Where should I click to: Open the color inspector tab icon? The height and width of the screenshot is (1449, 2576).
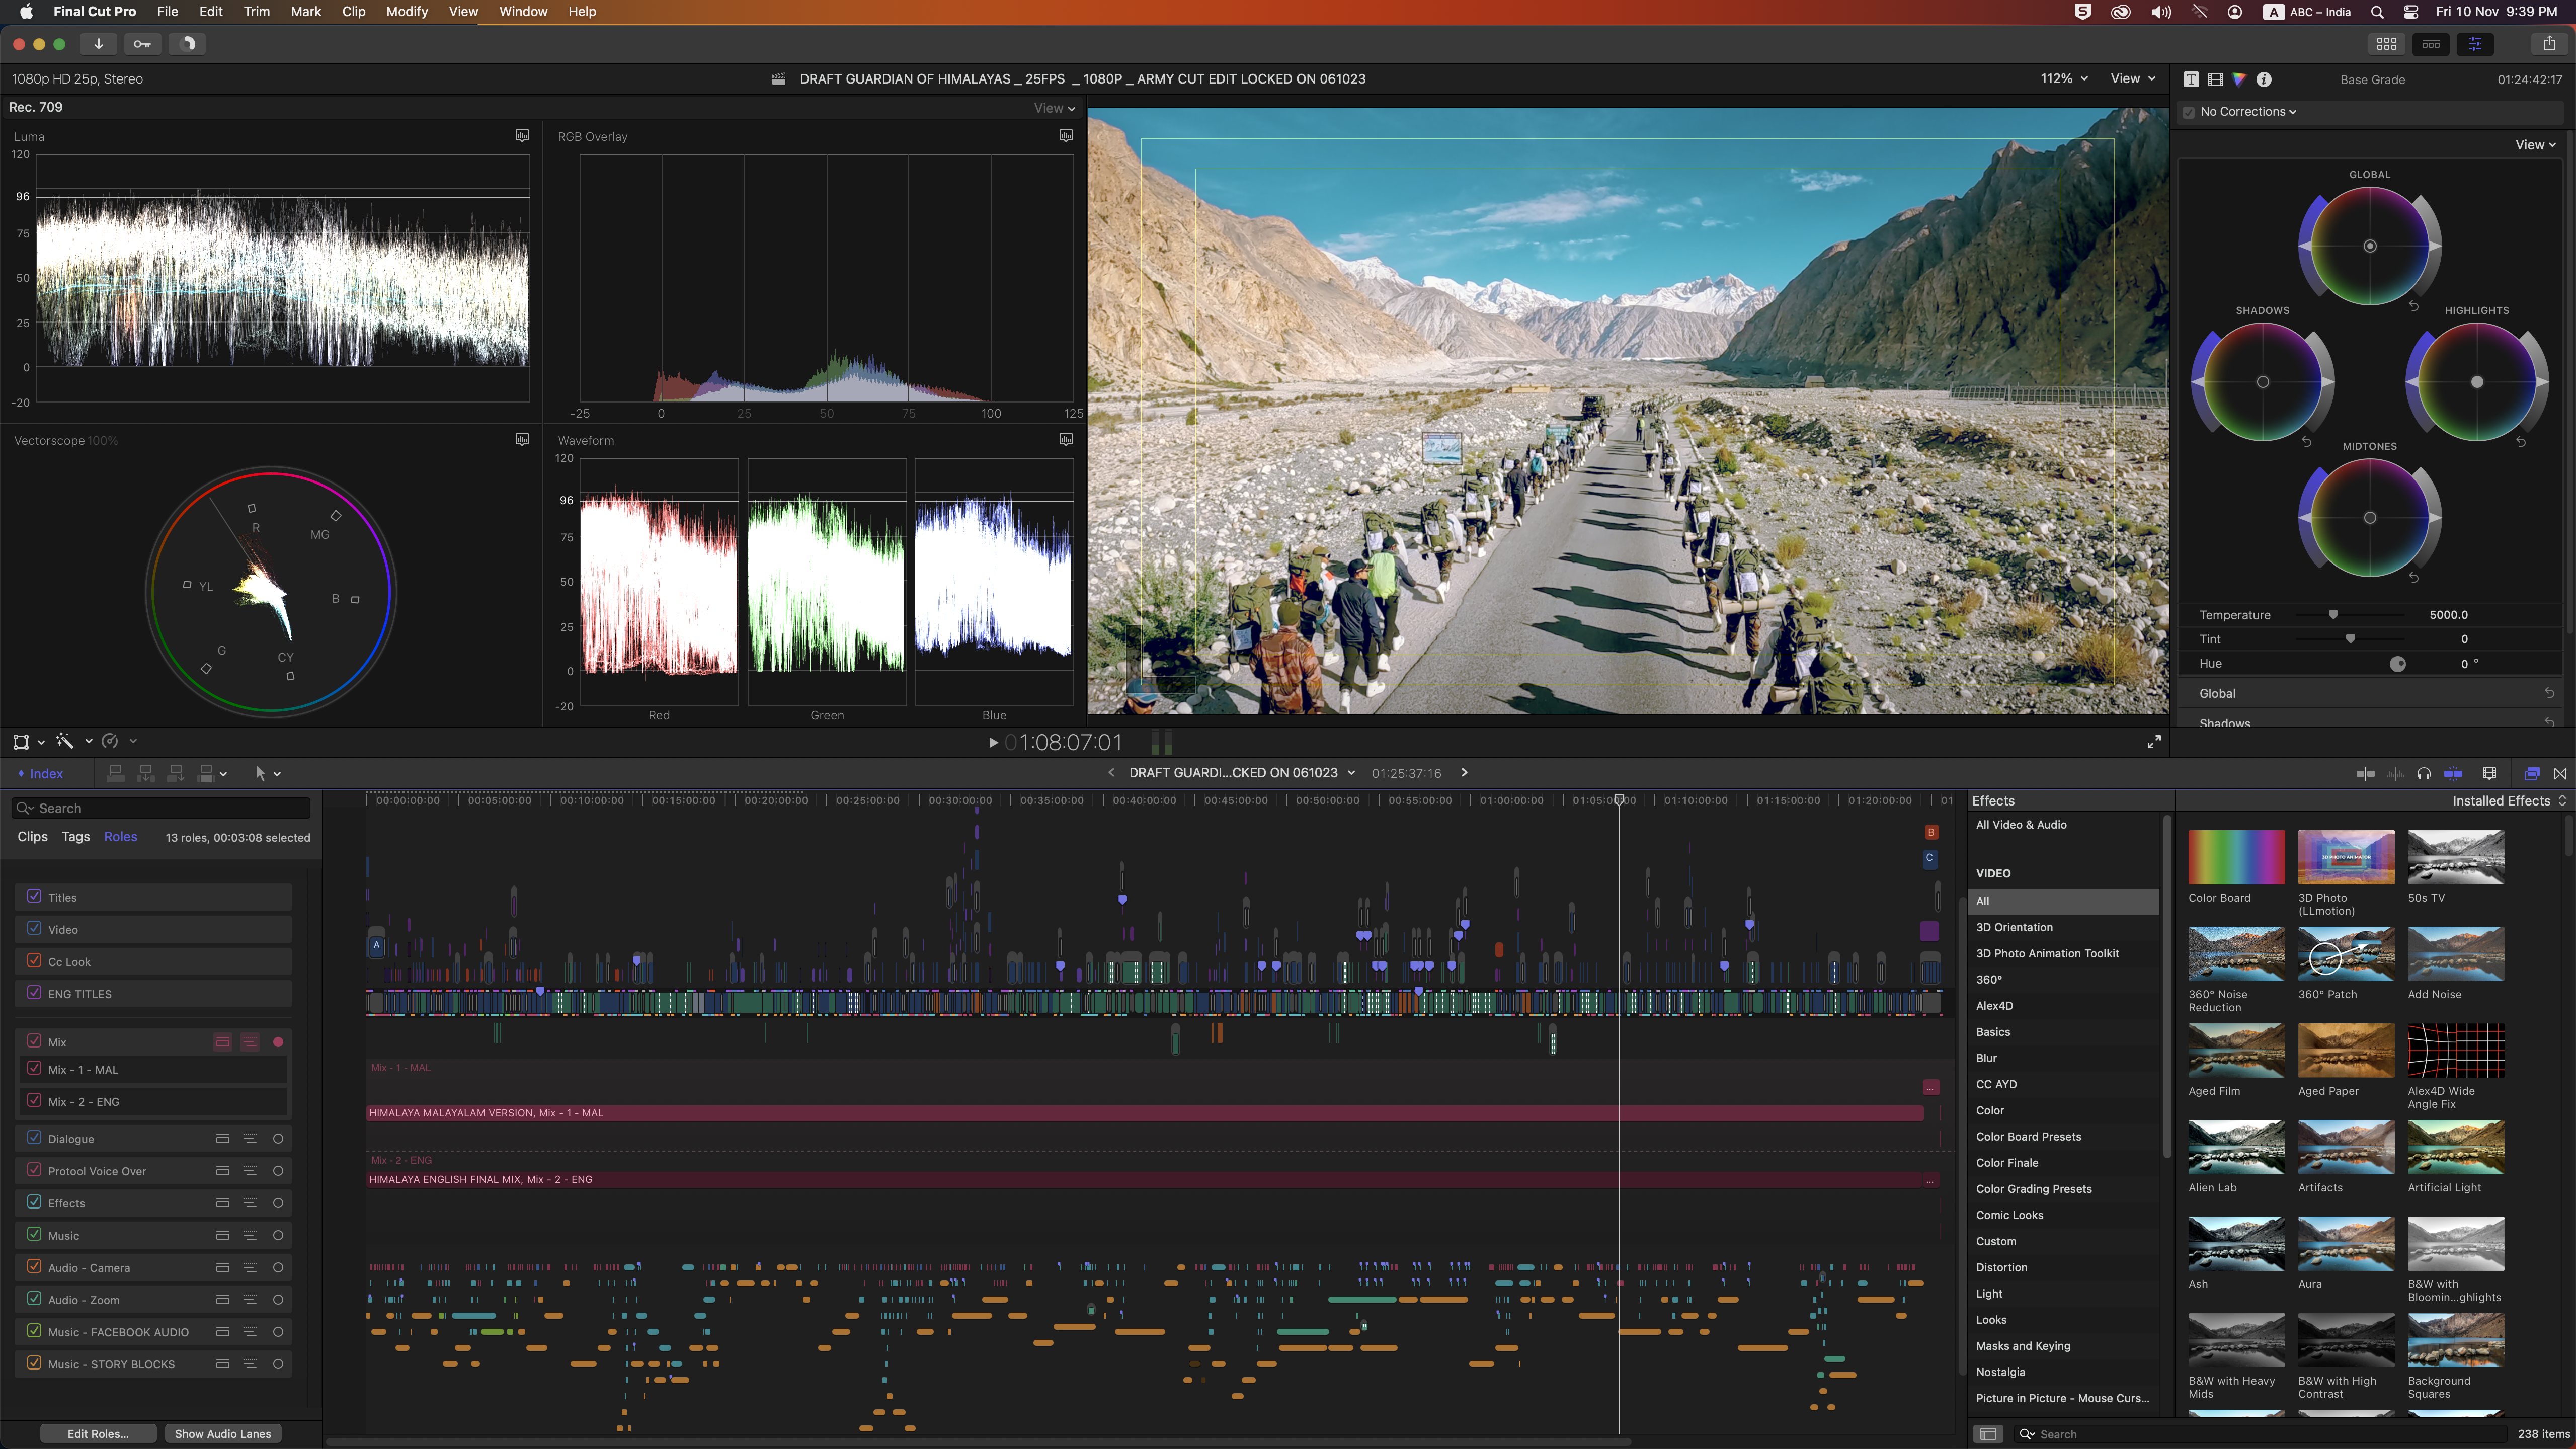2239,79
